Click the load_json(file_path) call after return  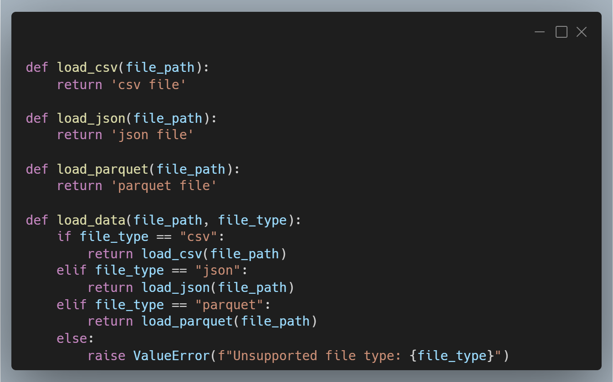pos(218,287)
